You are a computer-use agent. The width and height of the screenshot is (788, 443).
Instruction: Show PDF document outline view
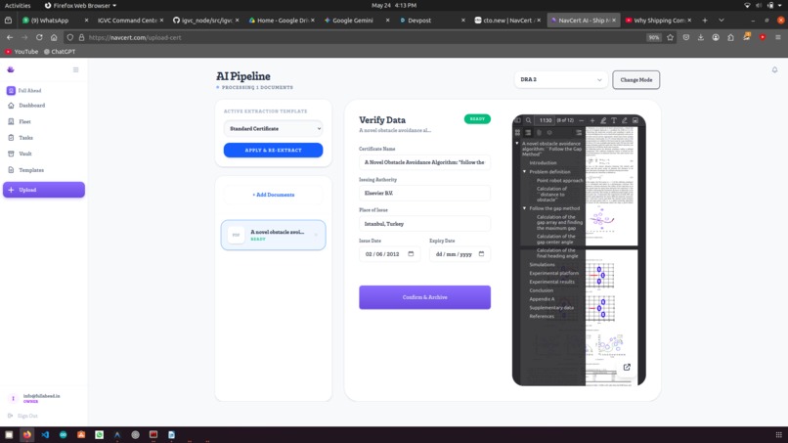(528, 133)
